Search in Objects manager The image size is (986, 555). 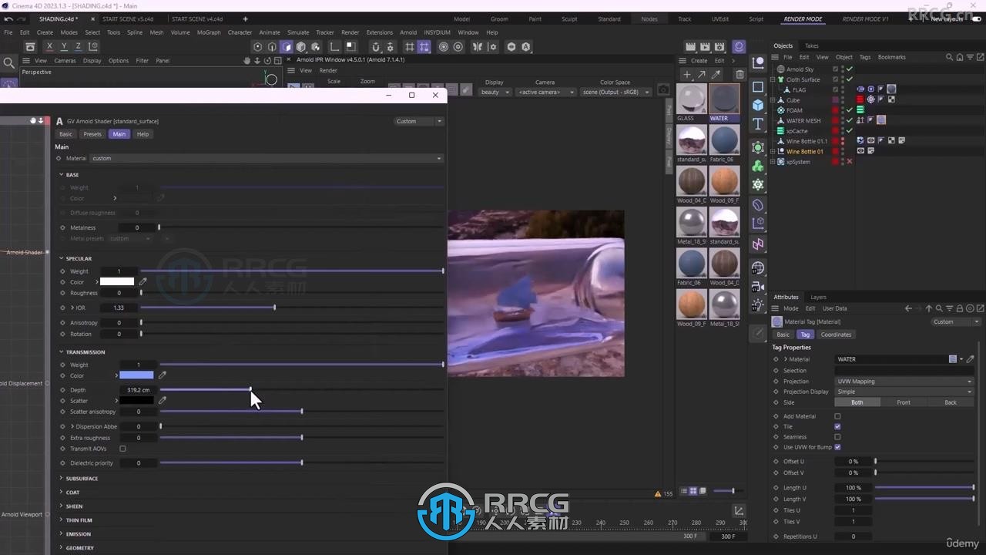(950, 57)
